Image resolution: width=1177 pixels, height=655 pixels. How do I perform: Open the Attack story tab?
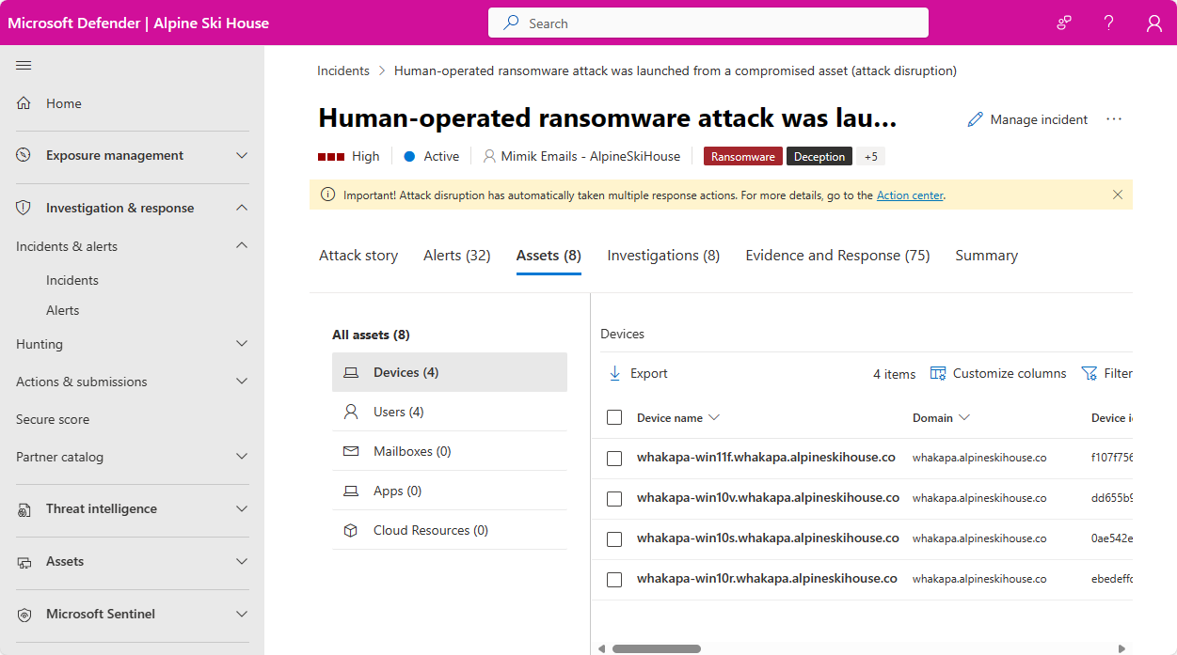[358, 255]
